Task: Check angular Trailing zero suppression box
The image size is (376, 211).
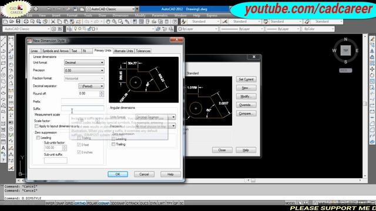Action: point(113,144)
